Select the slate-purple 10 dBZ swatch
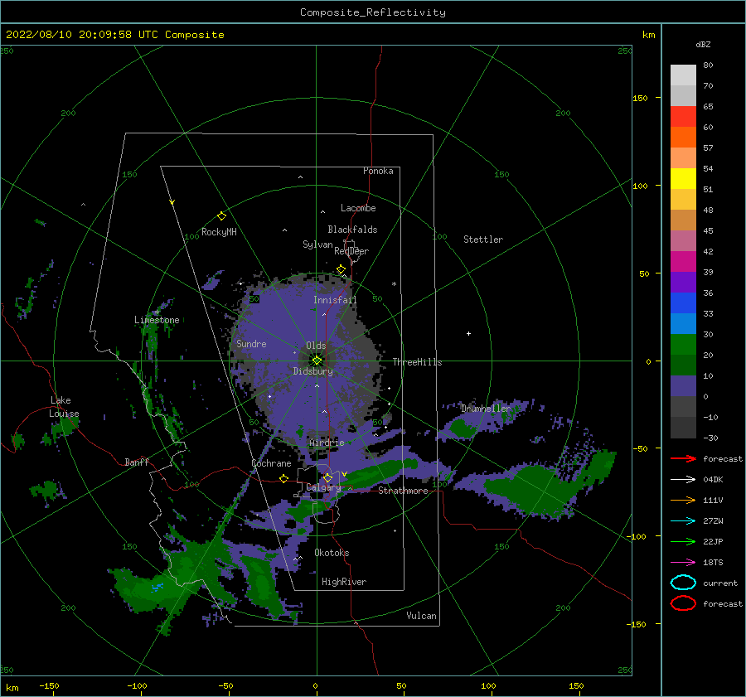This screenshot has width=746, height=697. pos(683,385)
